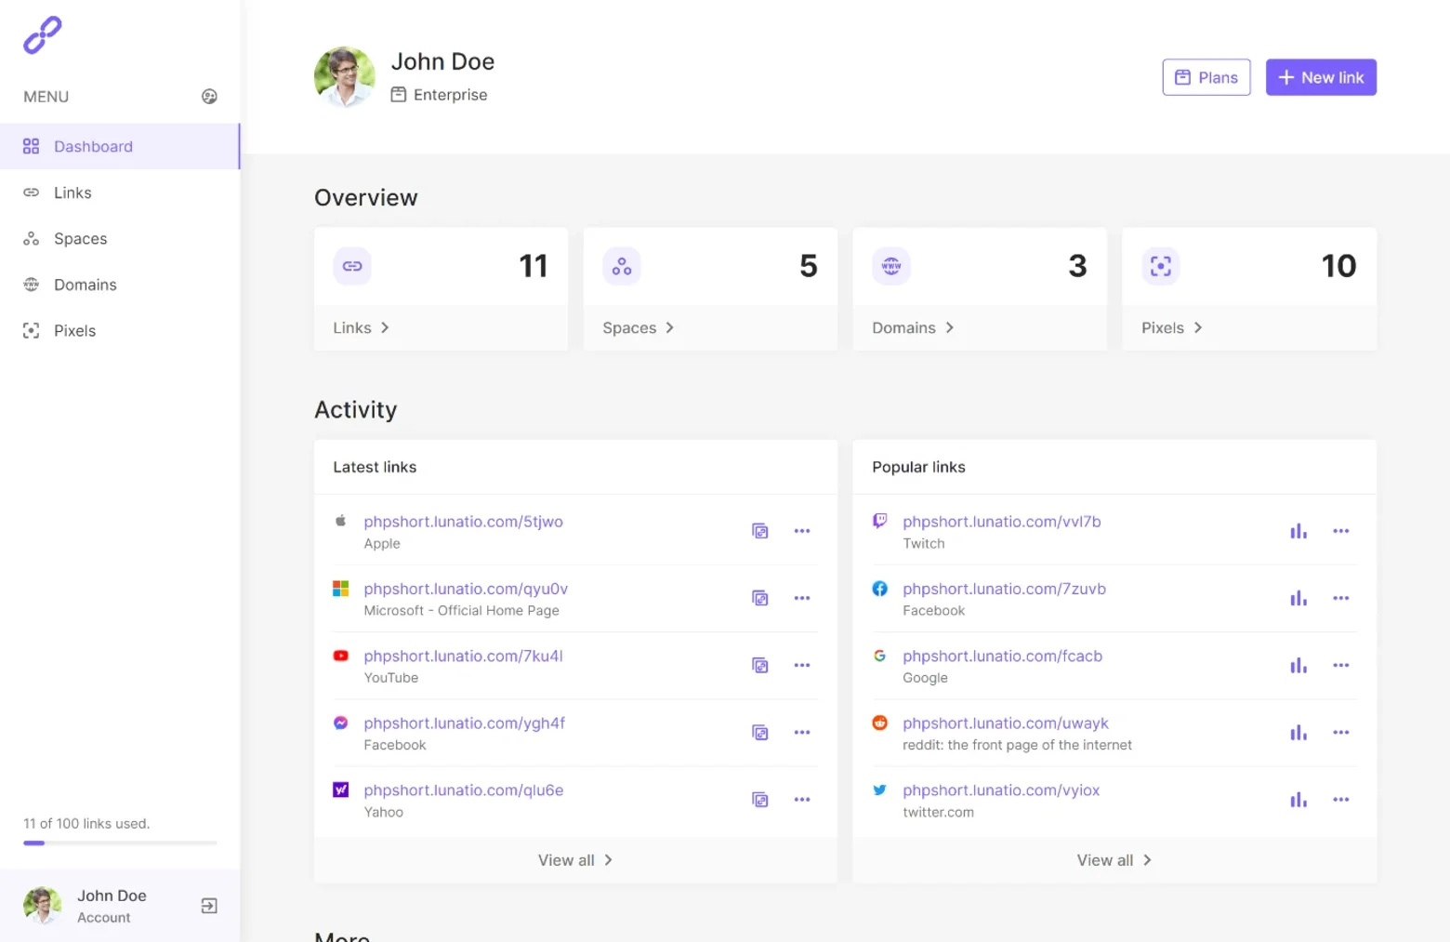Viewport: 1450px width, 942px height.
Task: Open the phpshort.lunatio.com/7ku4l link
Action: tap(463, 656)
